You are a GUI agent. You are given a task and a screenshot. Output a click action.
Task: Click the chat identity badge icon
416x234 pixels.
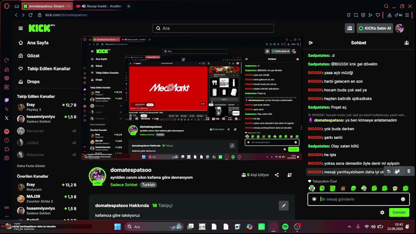click(x=314, y=199)
